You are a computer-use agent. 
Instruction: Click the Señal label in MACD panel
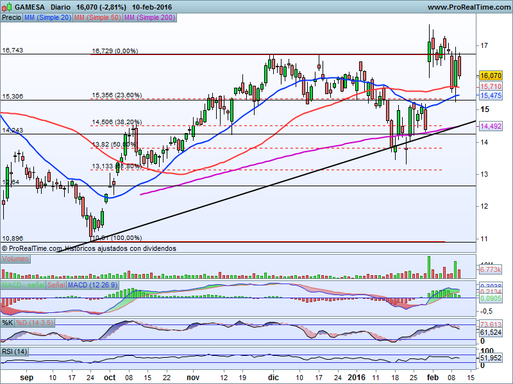[56, 285]
